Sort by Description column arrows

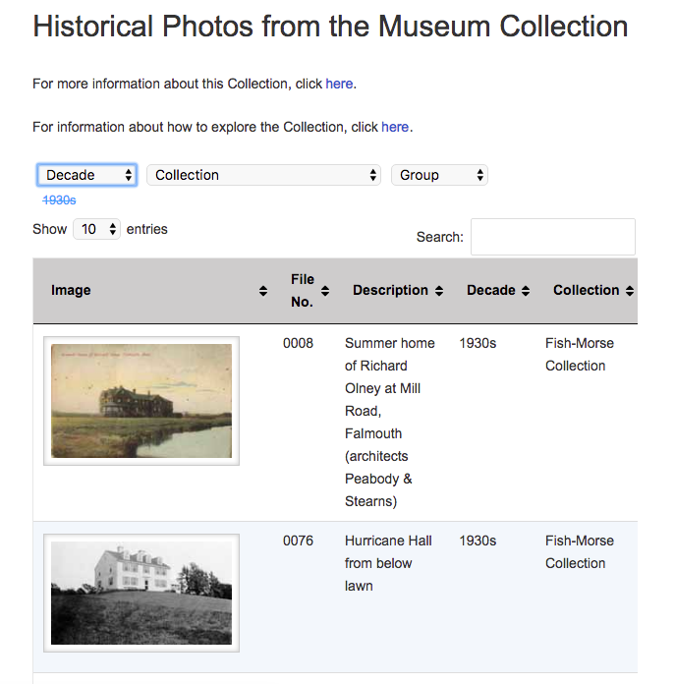[x=439, y=291]
